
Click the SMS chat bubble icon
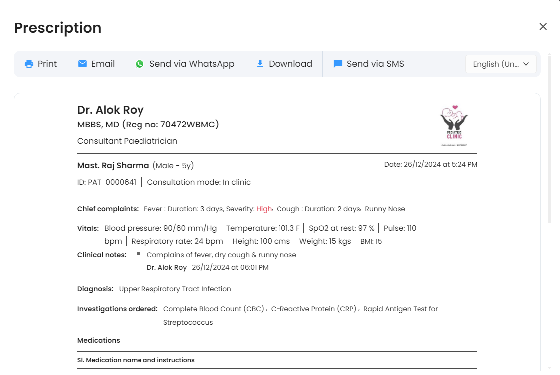338,64
